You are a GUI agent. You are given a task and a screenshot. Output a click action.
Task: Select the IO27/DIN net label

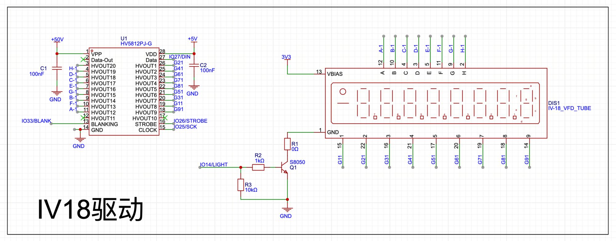[x=180, y=57]
